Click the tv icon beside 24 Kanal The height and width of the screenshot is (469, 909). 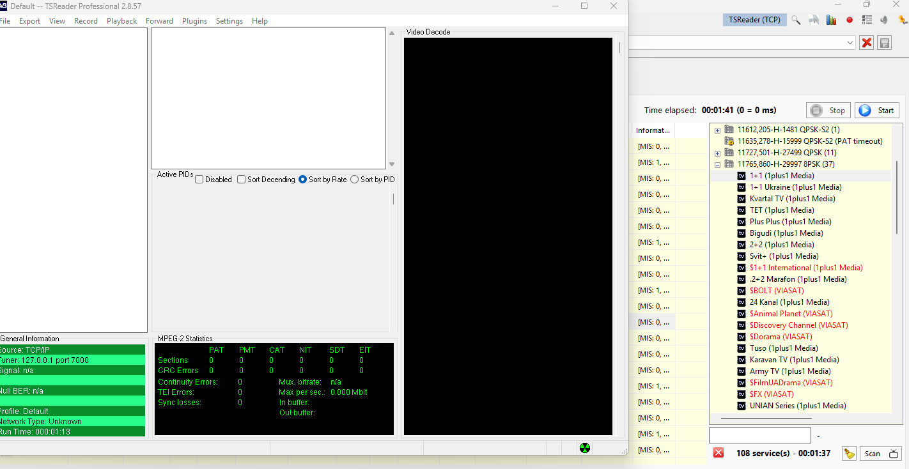(742, 302)
